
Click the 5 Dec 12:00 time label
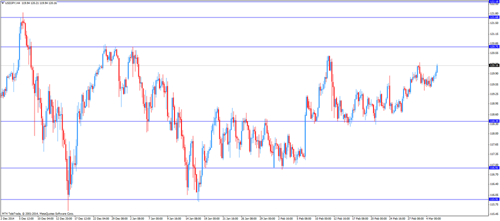pos(27,219)
